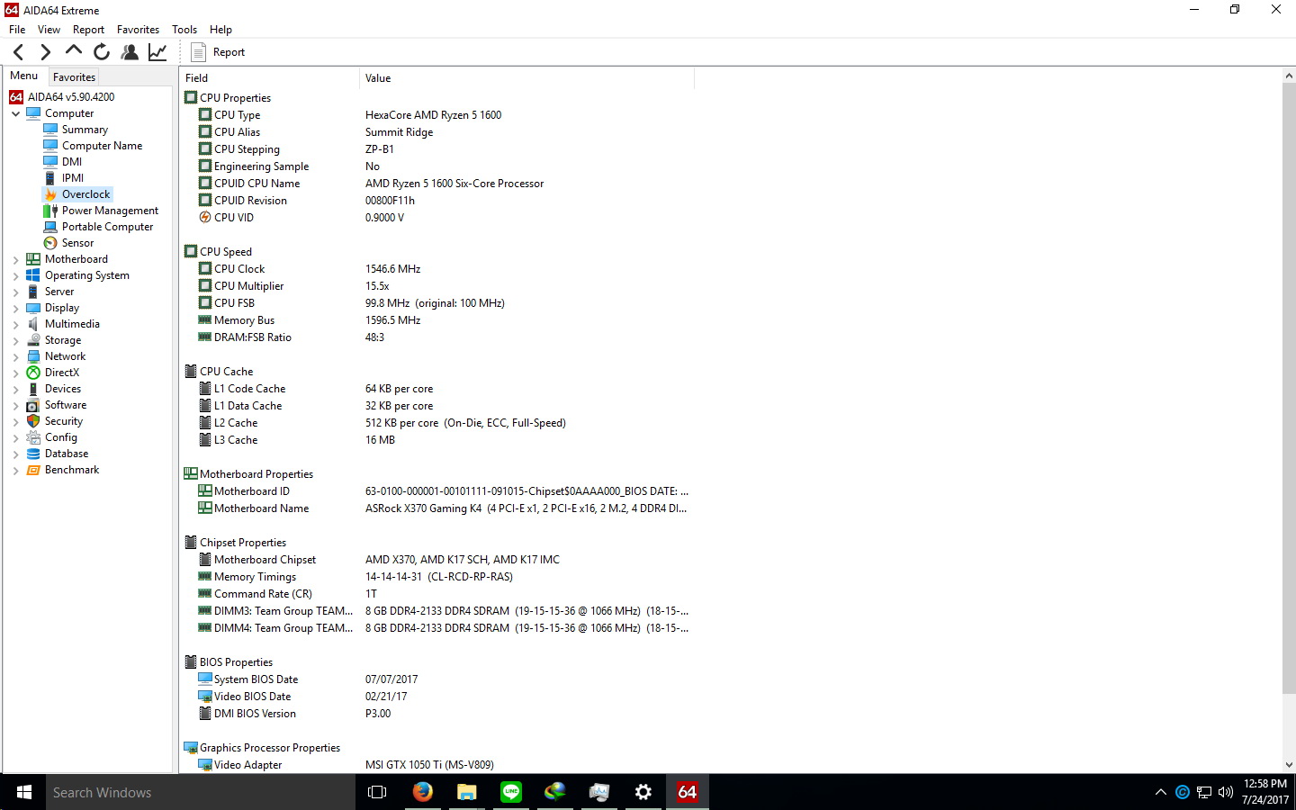Click the Config icon in tree
Viewport: 1296px width, 810px height.
pos(33,437)
